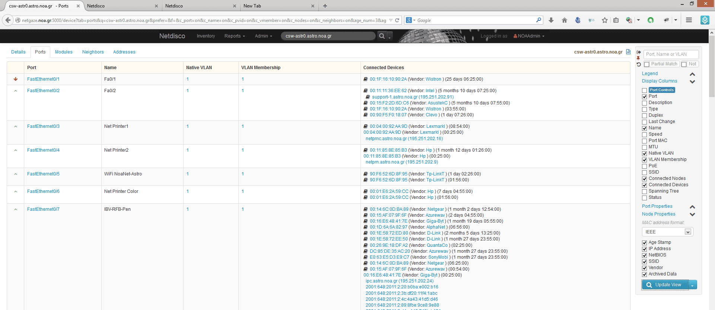Click the device report document icon
Viewport: 715px width, 310px height.
click(628, 52)
